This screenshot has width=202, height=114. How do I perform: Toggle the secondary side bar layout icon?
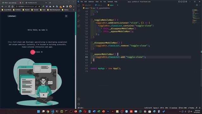pyautogui.click(x=184, y=2)
